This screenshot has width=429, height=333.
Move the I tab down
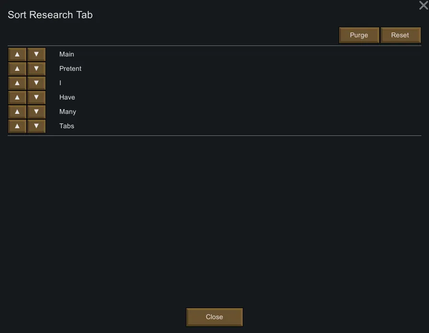tap(36, 83)
